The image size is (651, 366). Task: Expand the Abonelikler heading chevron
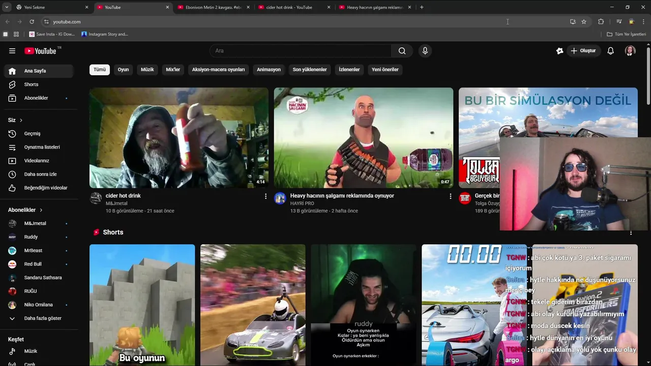point(41,210)
